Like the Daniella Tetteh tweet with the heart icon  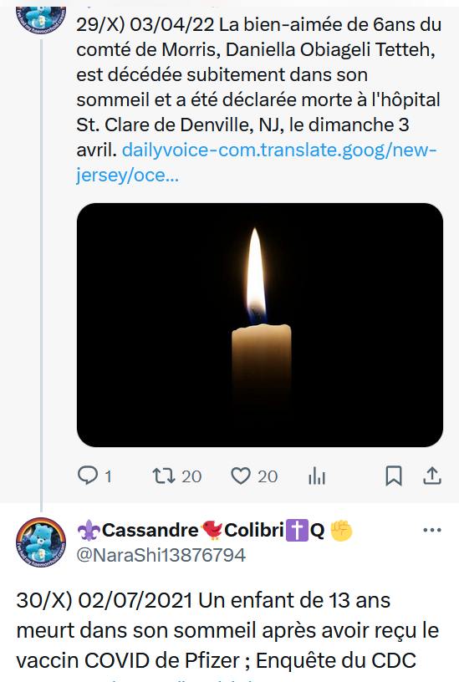click(241, 476)
